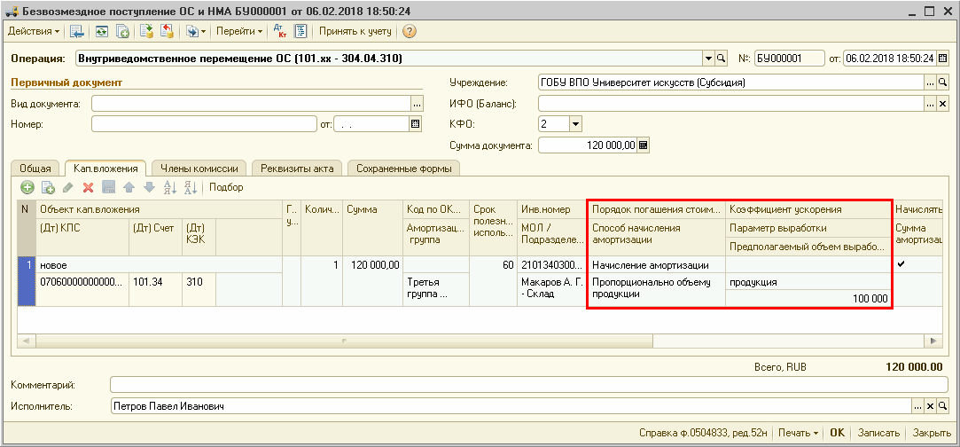Click the Принять к учету button
The height and width of the screenshot is (447, 960).
pyautogui.click(x=355, y=31)
